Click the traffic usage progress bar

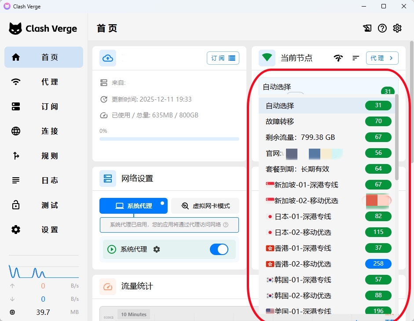pos(169,139)
